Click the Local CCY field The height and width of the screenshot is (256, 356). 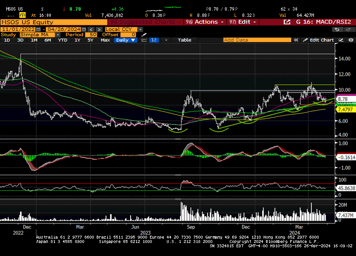click(x=121, y=29)
